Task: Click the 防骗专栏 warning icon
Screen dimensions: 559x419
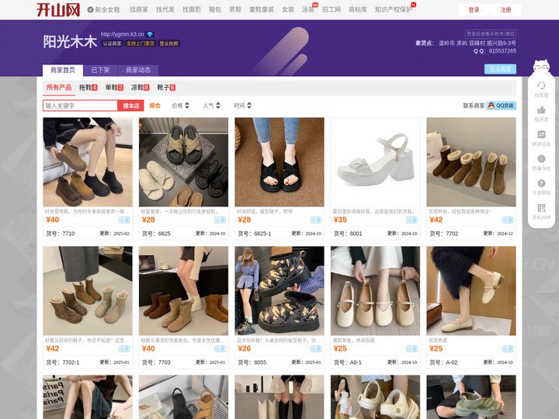Action: coord(541,159)
